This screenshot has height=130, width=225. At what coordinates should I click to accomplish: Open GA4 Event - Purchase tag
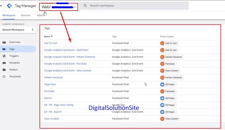pyautogui.click(x=66, y=64)
